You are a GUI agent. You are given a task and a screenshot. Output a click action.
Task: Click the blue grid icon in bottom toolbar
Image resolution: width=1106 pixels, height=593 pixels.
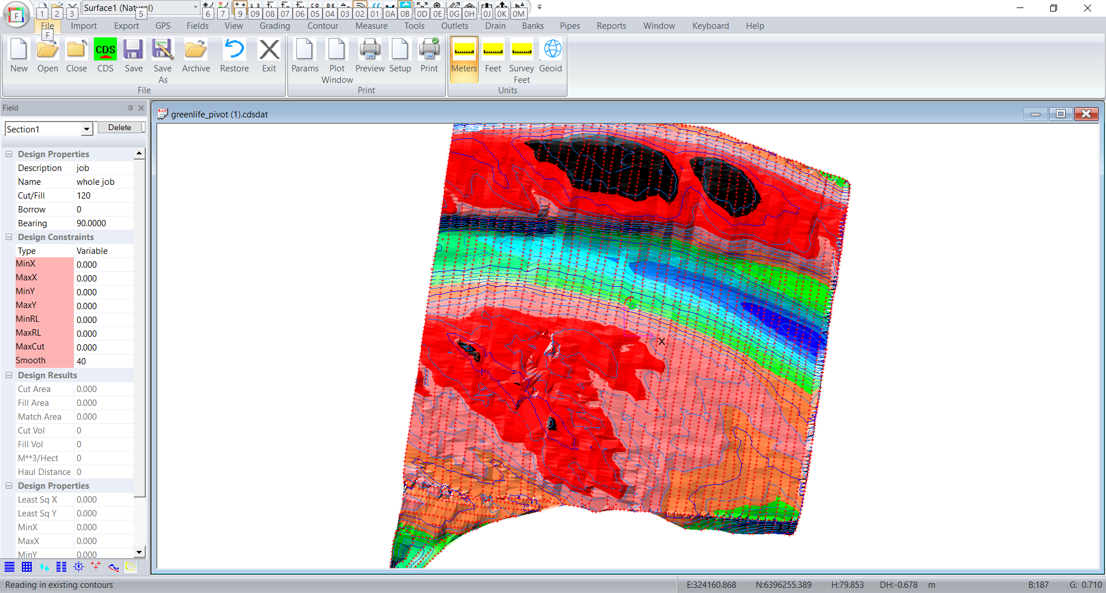click(x=26, y=567)
